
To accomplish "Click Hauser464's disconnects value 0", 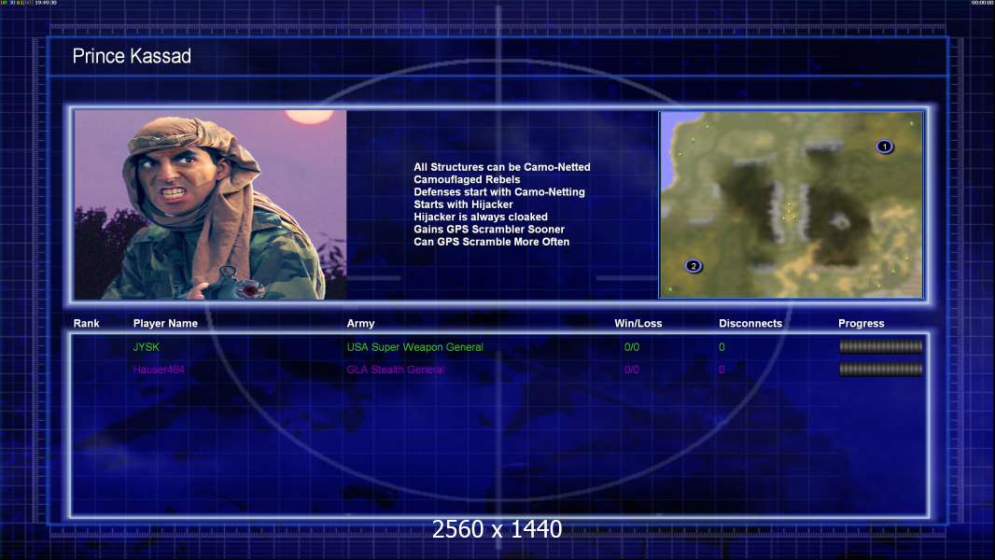I will [x=722, y=370].
